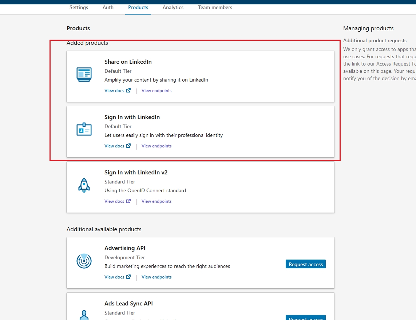Click external link icon beside Share on LinkedIn docs
The image size is (416, 320).
coord(128,91)
